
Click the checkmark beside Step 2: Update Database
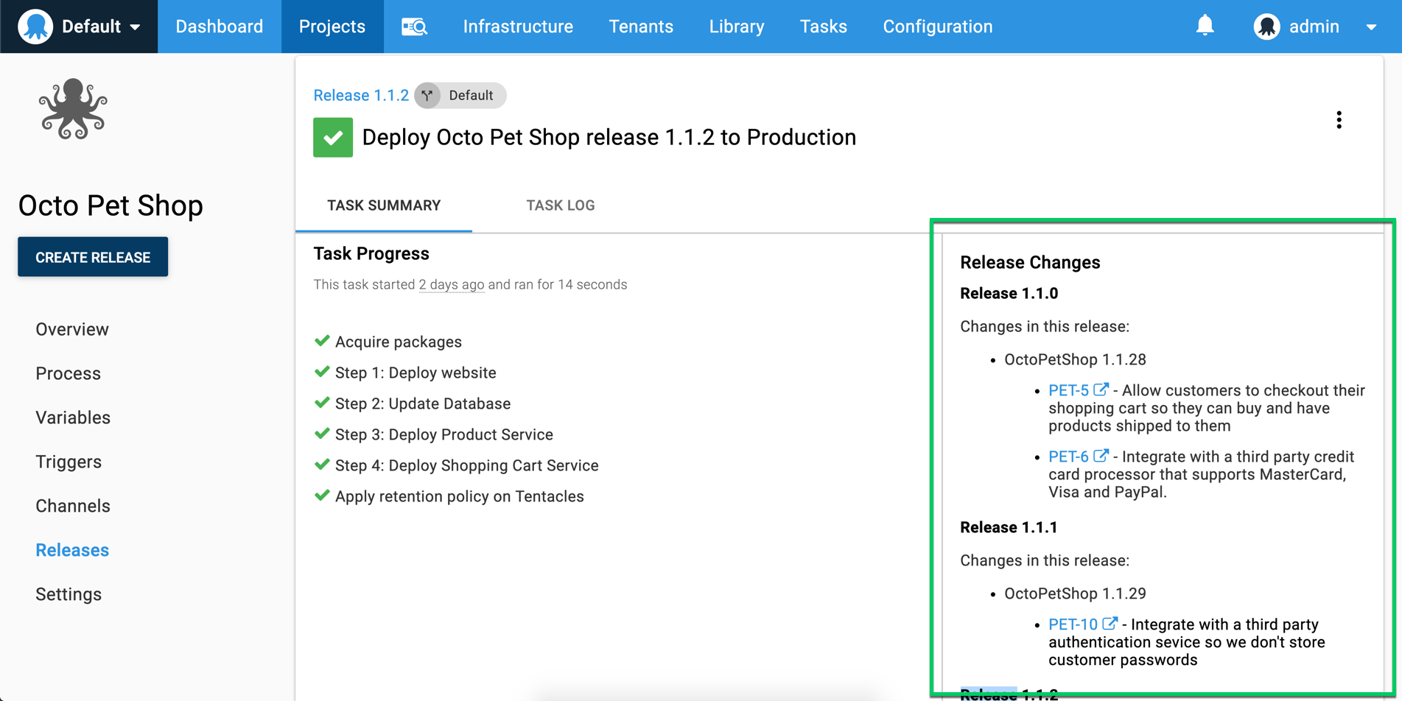pyautogui.click(x=322, y=402)
